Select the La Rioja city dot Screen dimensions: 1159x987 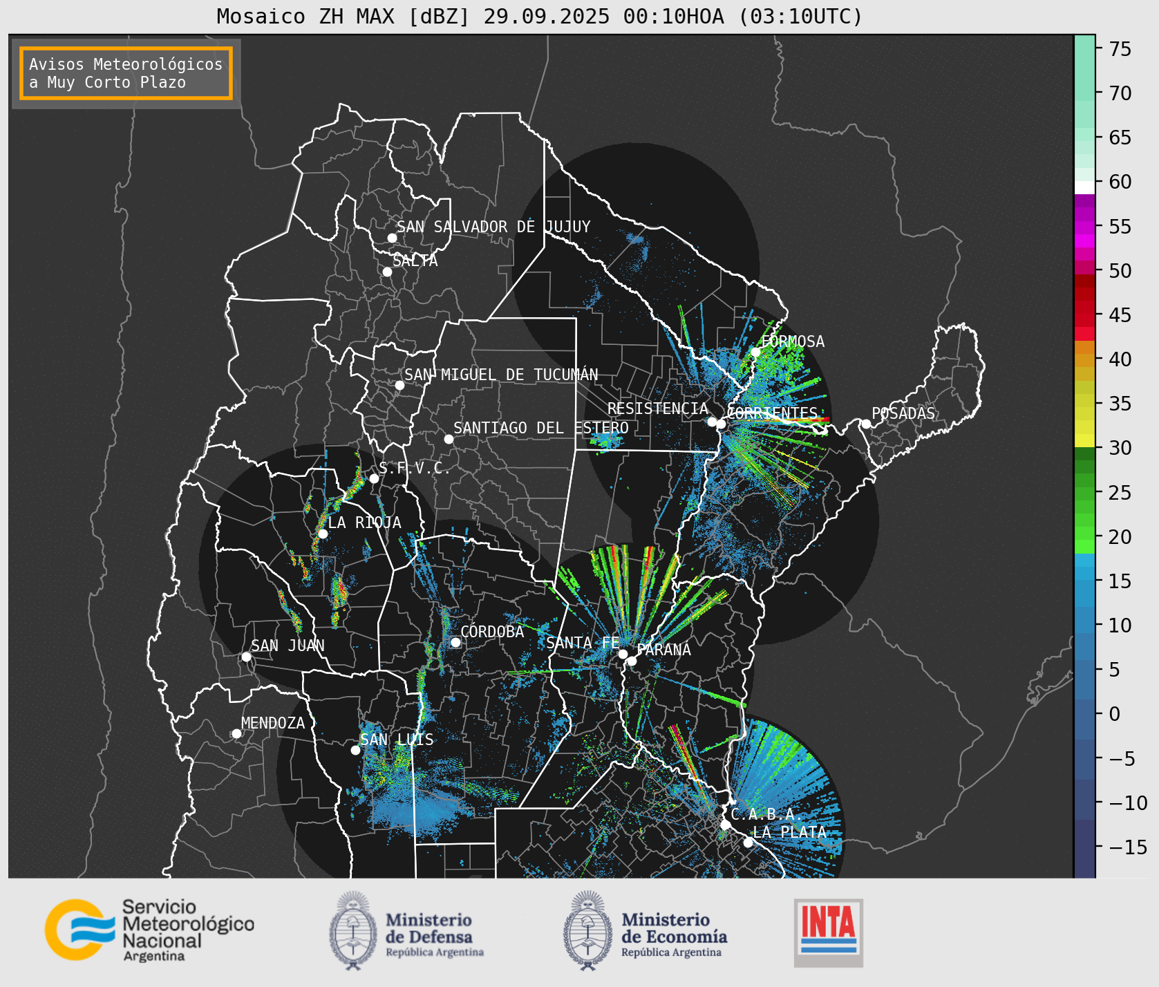click(x=323, y=534)
